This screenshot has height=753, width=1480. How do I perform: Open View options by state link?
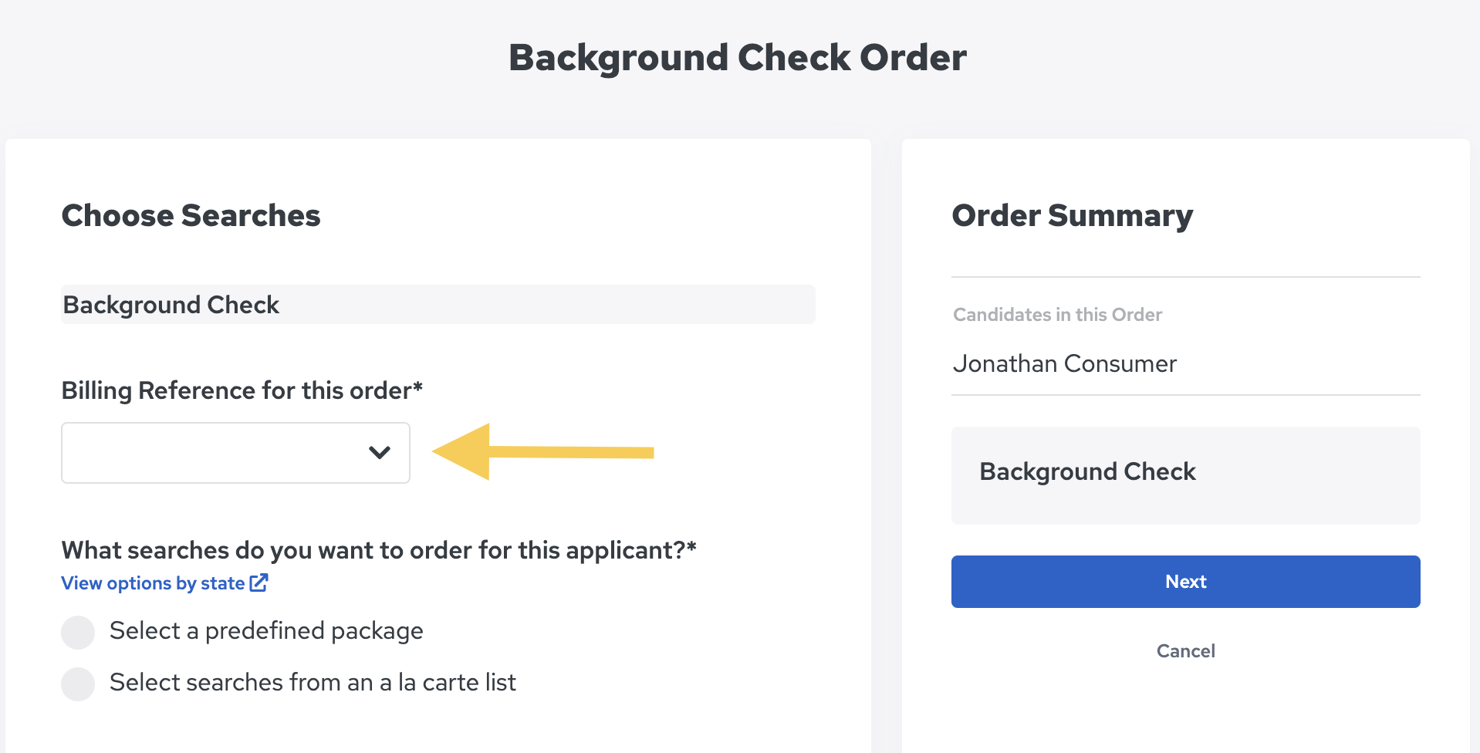[153, 583]
